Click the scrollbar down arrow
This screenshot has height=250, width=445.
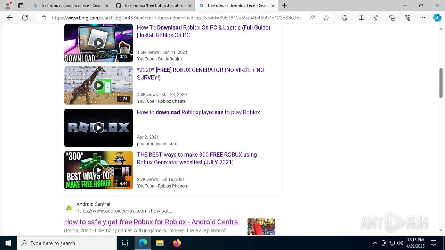pyautogui.click(x=441, y=230)
